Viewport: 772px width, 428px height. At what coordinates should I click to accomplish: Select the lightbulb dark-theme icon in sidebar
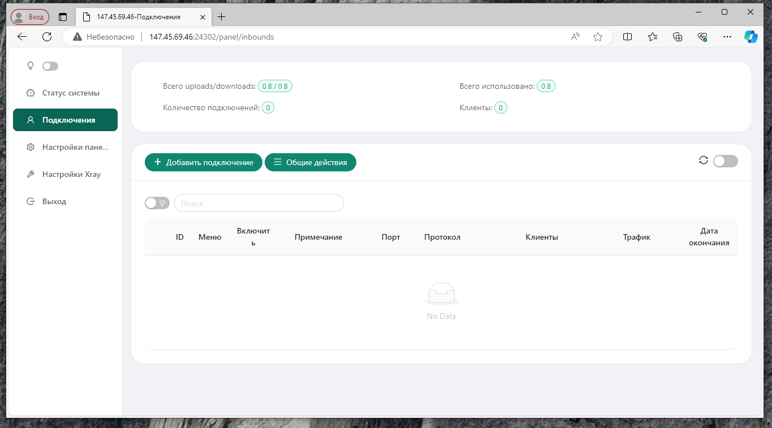[x=30, y=66]
